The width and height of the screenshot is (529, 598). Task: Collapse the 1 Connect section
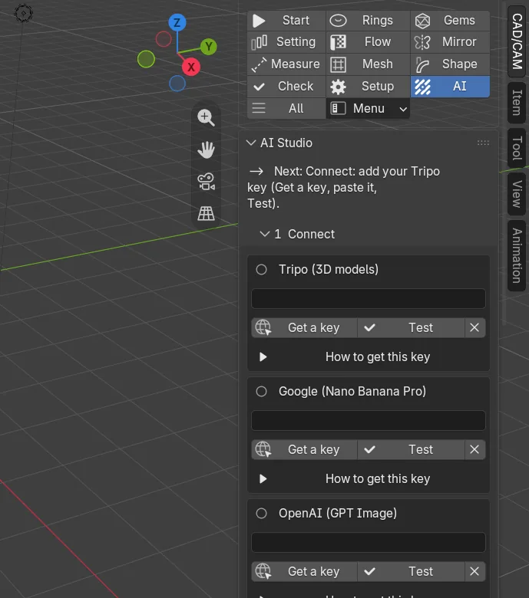(x=264, y=234)
